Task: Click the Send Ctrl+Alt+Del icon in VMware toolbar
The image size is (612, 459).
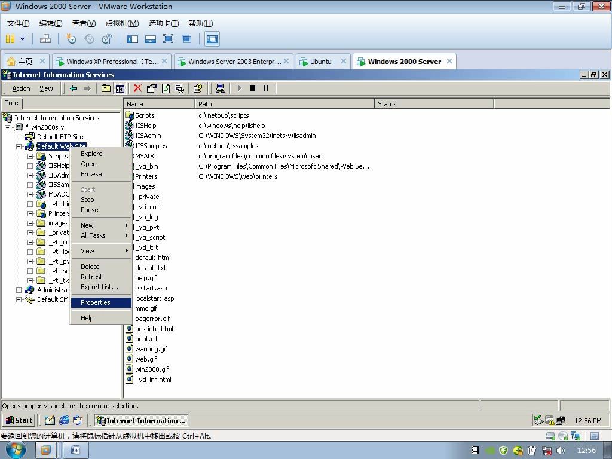Action: pos(45,39)
